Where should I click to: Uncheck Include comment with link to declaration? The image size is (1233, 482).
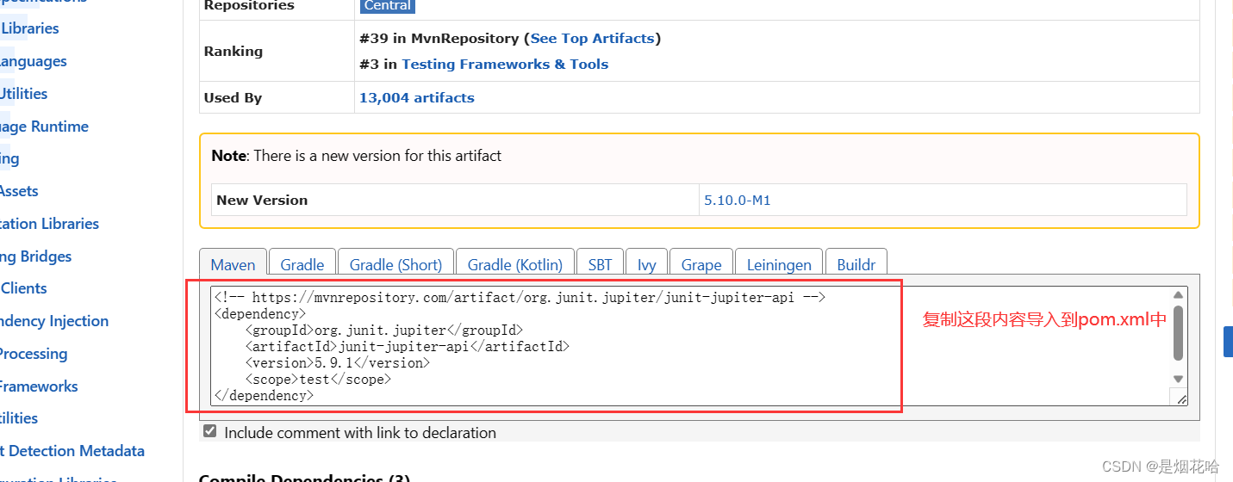point(209,432)
